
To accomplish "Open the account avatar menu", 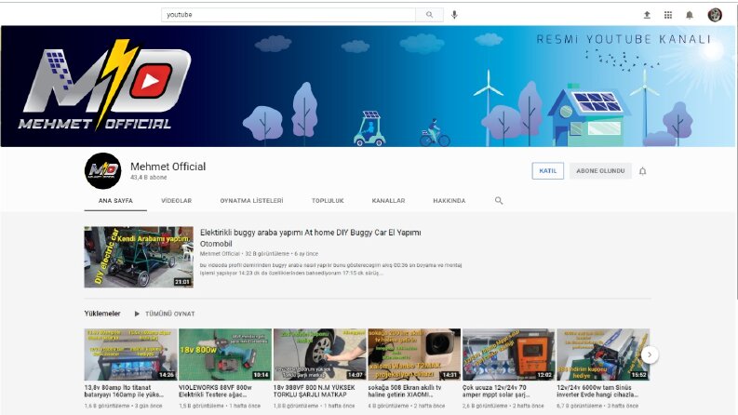I will [715, 15].
